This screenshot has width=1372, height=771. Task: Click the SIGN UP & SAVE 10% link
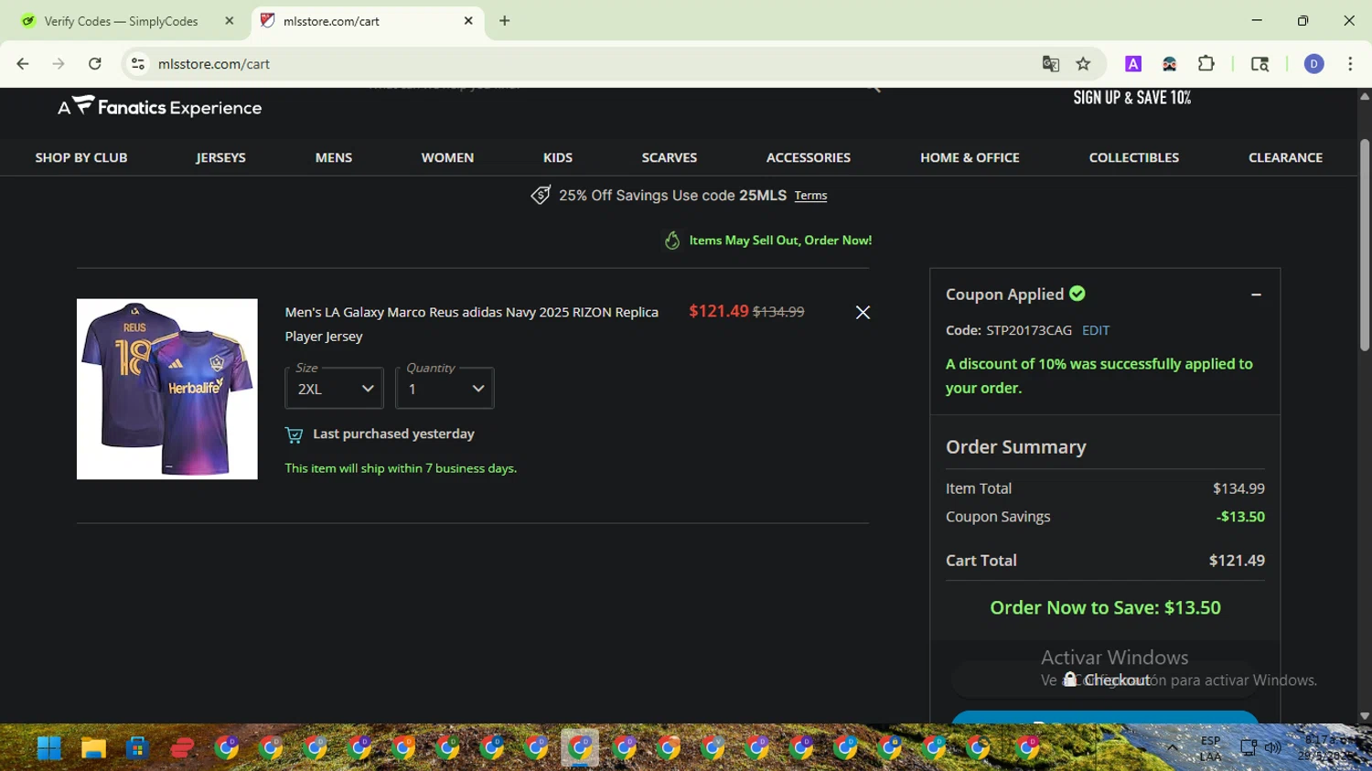[1131, 98]
